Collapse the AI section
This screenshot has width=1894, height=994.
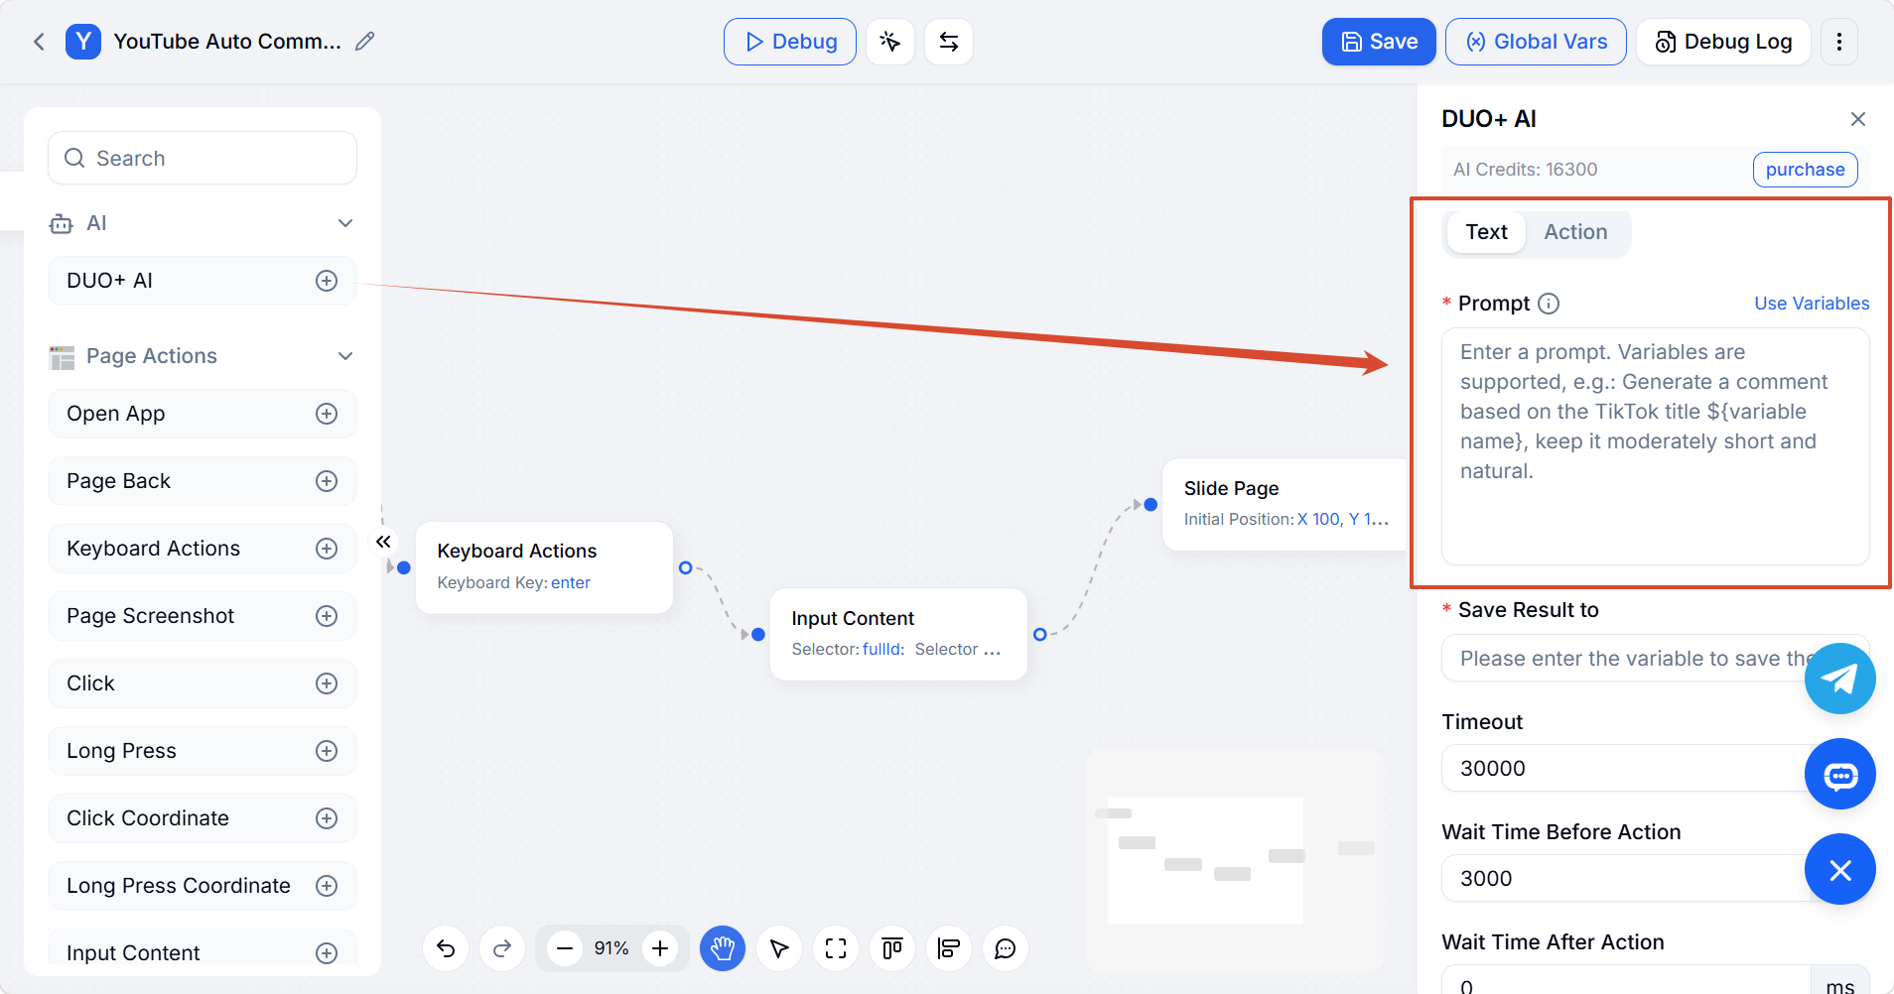click(x=345, y=223)
